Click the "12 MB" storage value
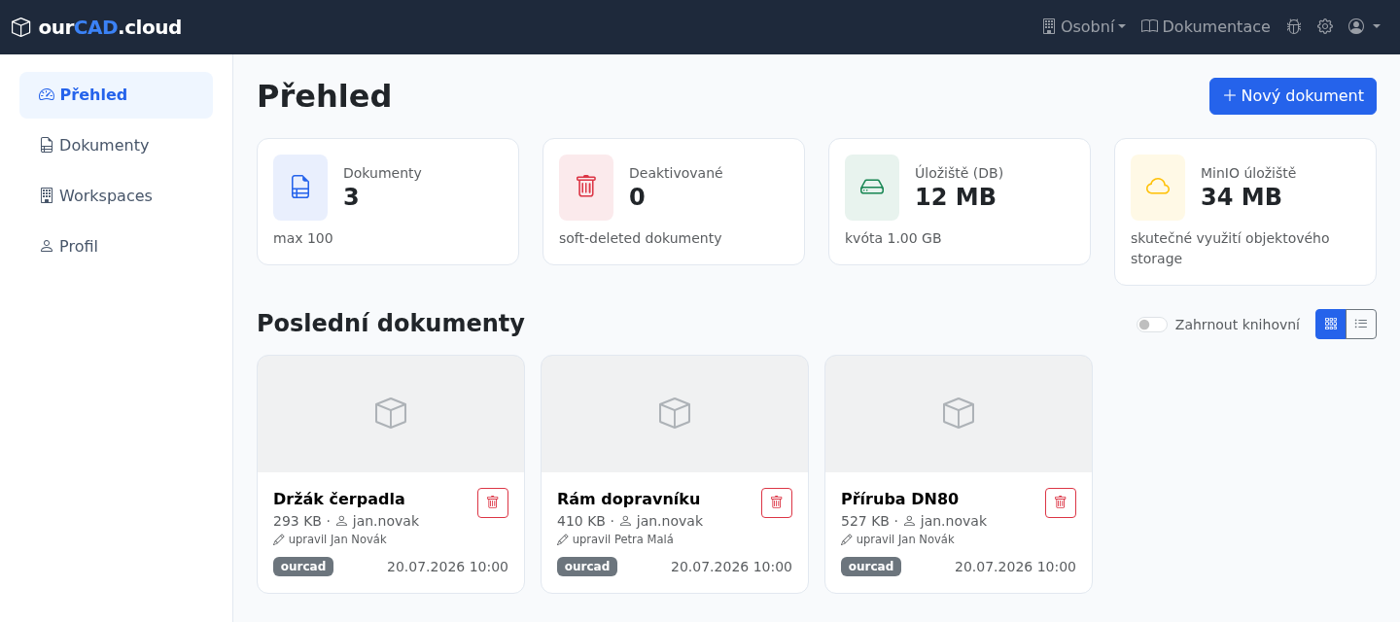The height and width of the screenshot is (622, 1400). click(x=955, y=197)
